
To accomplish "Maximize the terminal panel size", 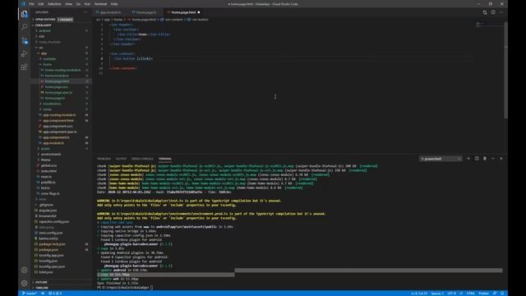I will (493, 159).
